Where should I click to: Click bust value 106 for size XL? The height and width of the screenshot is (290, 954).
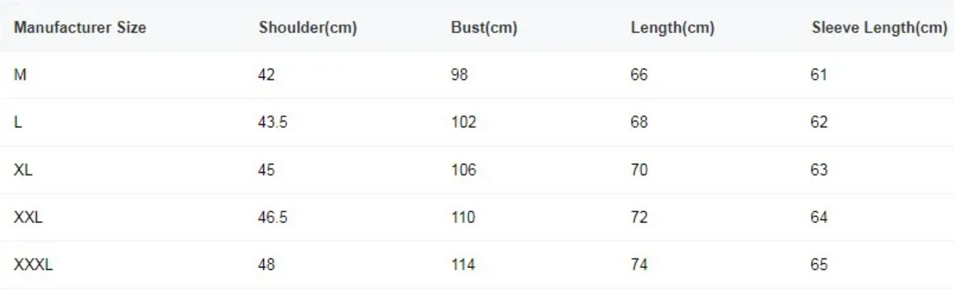pos(463,170)
